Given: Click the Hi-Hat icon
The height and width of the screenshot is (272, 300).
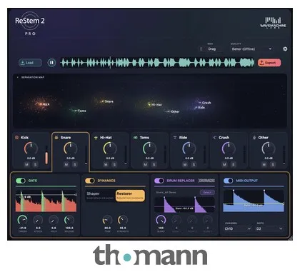Looking at the screenshot, I should [96, 138].
